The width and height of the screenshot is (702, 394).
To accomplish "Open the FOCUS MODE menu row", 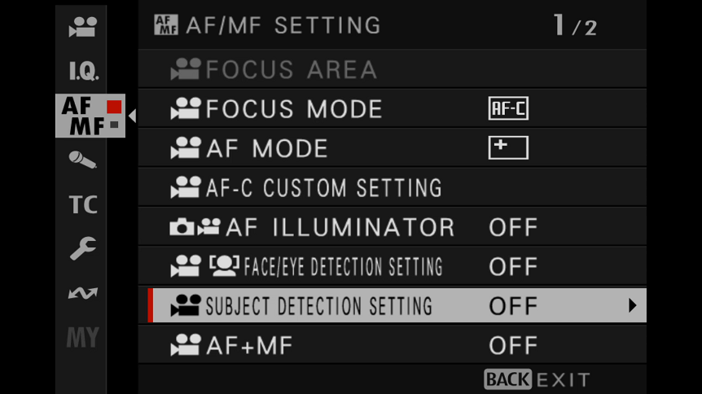I will click(x=393, y=108).
